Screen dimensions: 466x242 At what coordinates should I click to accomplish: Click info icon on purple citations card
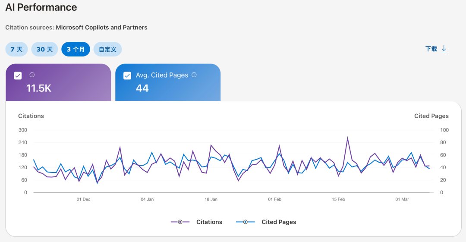pos(32,75)
